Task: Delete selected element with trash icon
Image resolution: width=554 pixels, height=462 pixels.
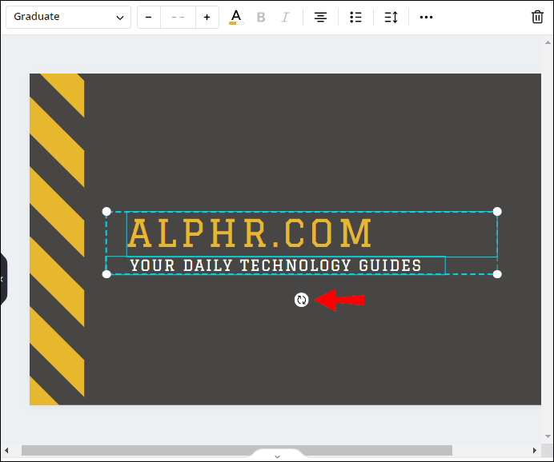Action: 537,17
